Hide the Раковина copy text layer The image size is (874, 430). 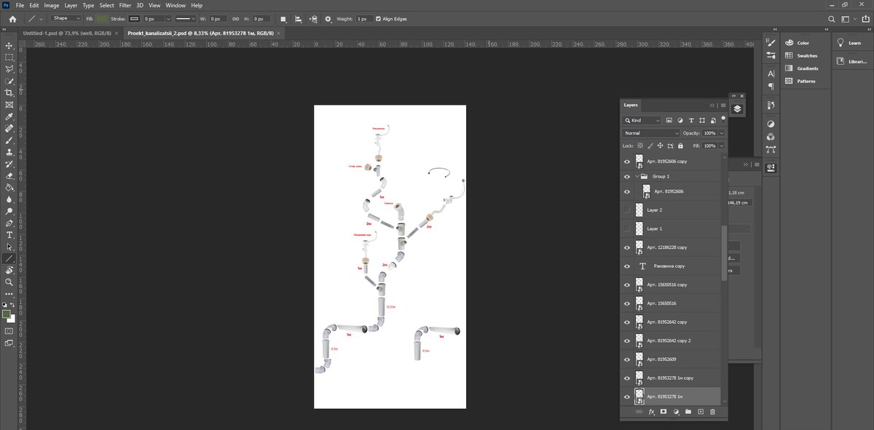point(627,266)
